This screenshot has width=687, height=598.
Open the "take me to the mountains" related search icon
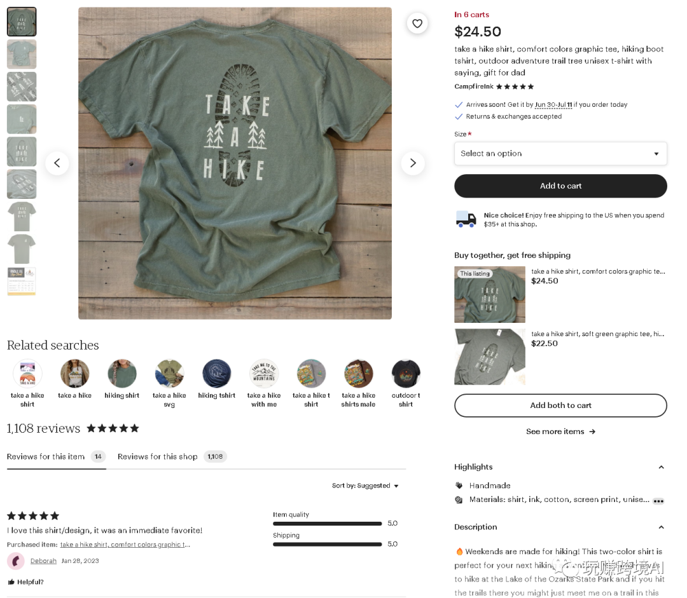tap(264, 374)
